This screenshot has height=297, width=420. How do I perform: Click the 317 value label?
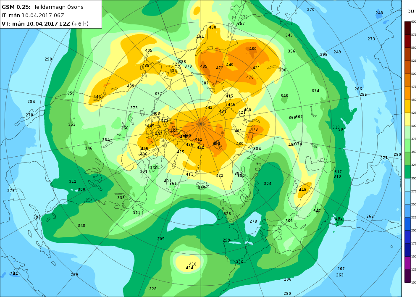point(338,172)
